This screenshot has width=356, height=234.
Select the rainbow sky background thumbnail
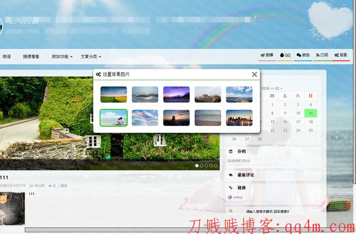[145, 118]
